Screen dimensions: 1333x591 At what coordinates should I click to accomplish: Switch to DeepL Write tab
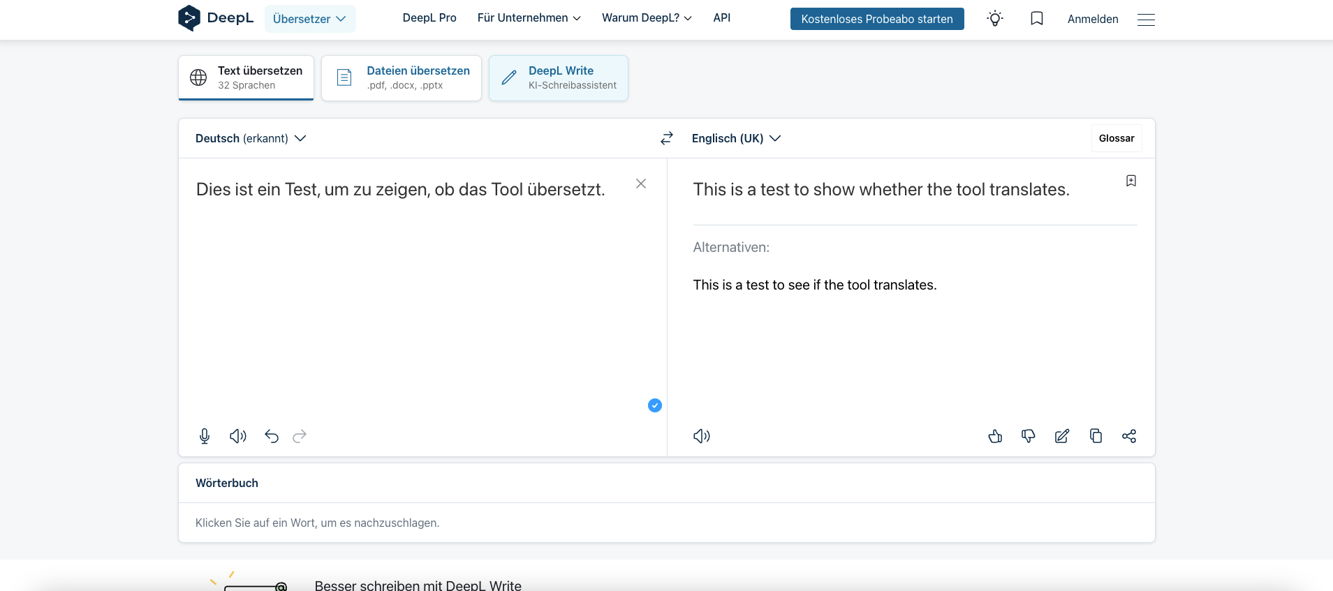(x=559, y=77)
